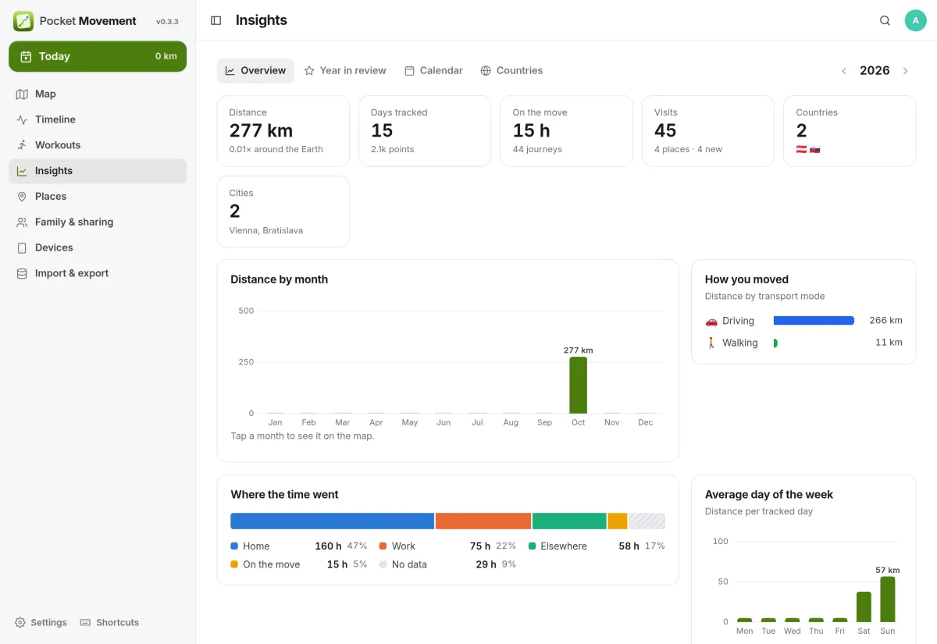Click the On the move 15 h card

pos(567,131)
